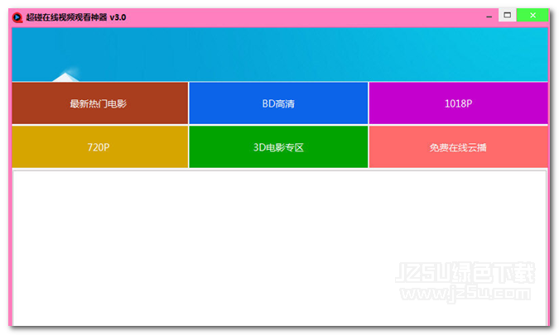Open the 3D电影专区 green tile
The height and width of the screenshot is (335, 559).
[x=278, y=147]
